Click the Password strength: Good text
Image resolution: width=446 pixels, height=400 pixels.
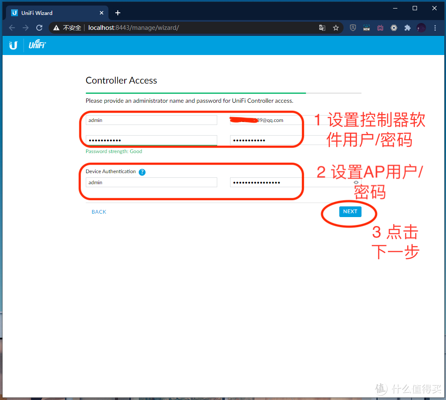tap(114, 151)
